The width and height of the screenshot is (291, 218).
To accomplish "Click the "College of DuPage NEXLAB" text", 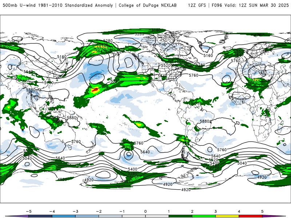I will 148,5.
